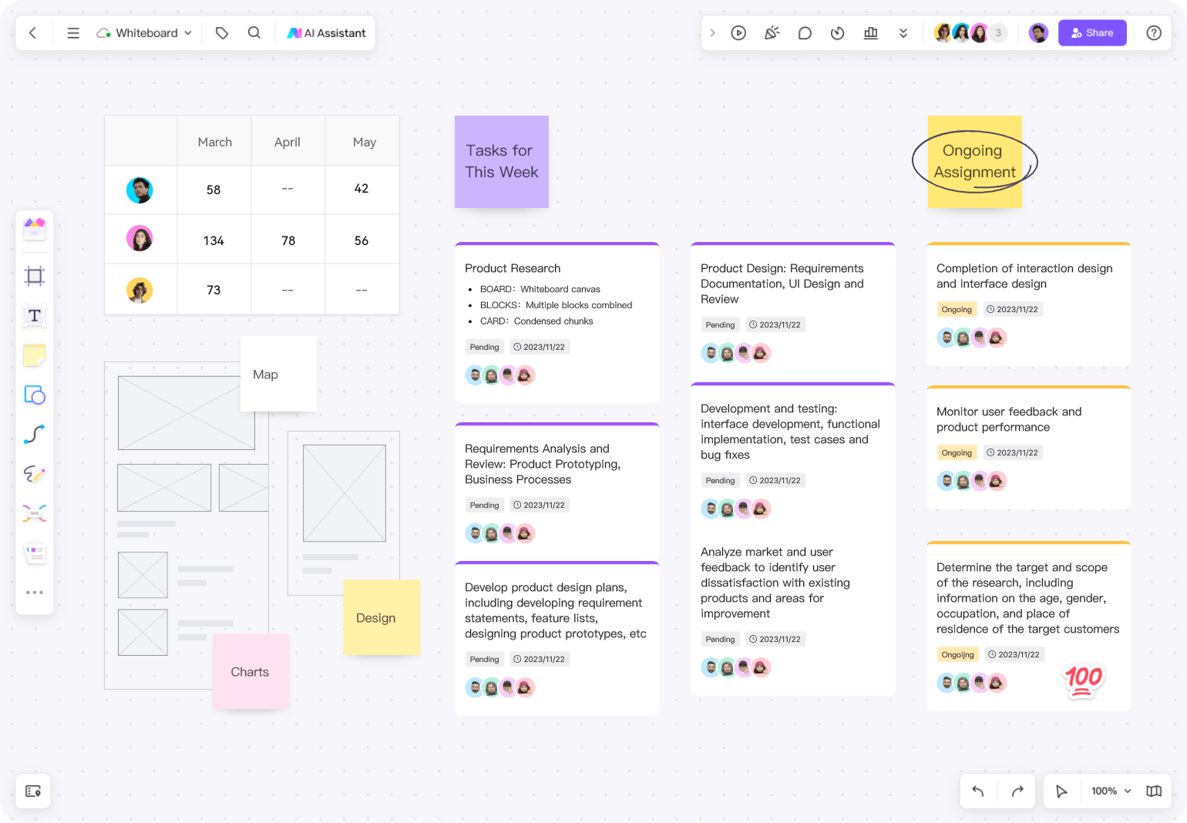This screenshot has width=1187, height=823.
Task: Click table cell with value 134
Action: click(x=214, y=240)
